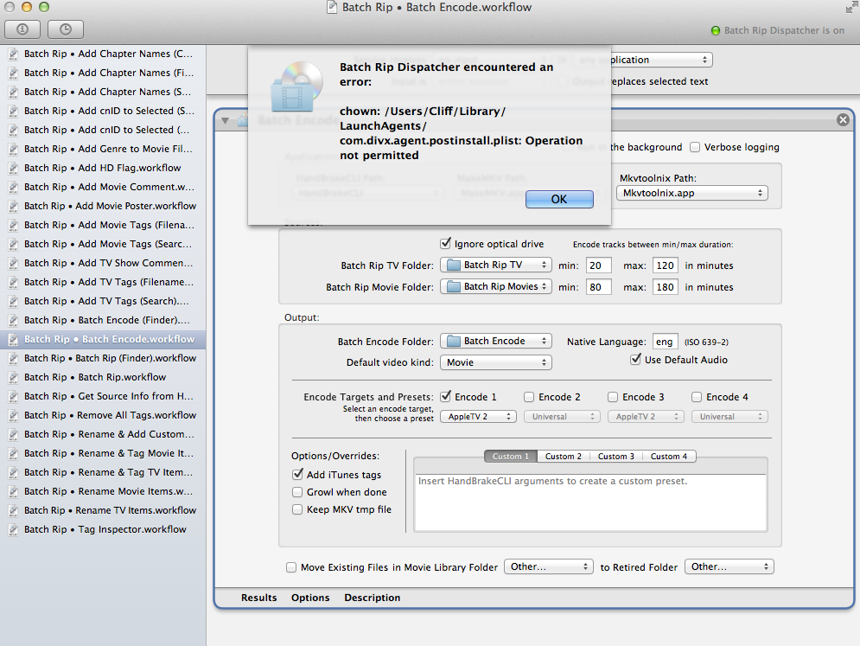Open Batch Encode Folder dropdown
This screenshot has width=860, height=646.
point(496,342)
